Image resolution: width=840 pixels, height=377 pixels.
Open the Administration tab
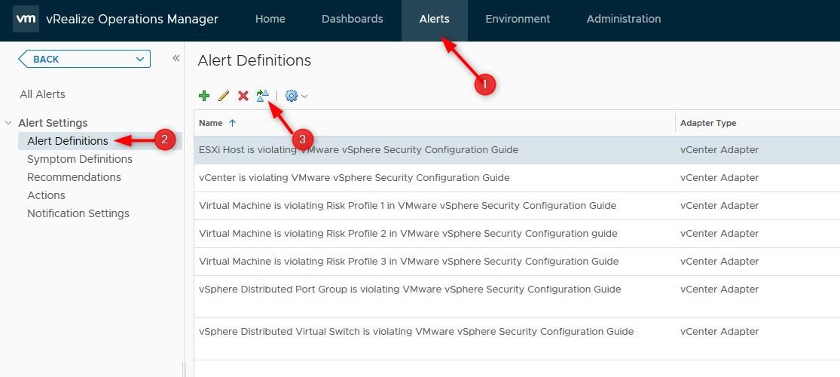pyautogui.click(x=624, y=19)
